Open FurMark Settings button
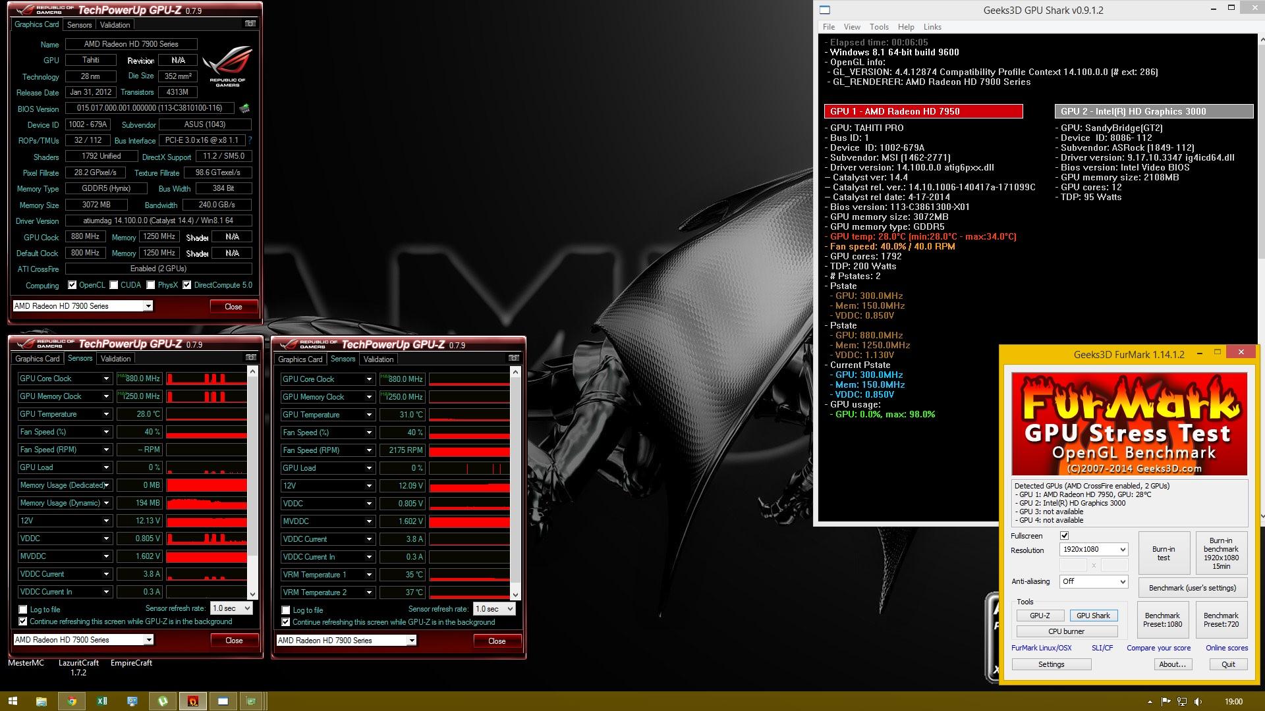 (x=1051, y=664)
